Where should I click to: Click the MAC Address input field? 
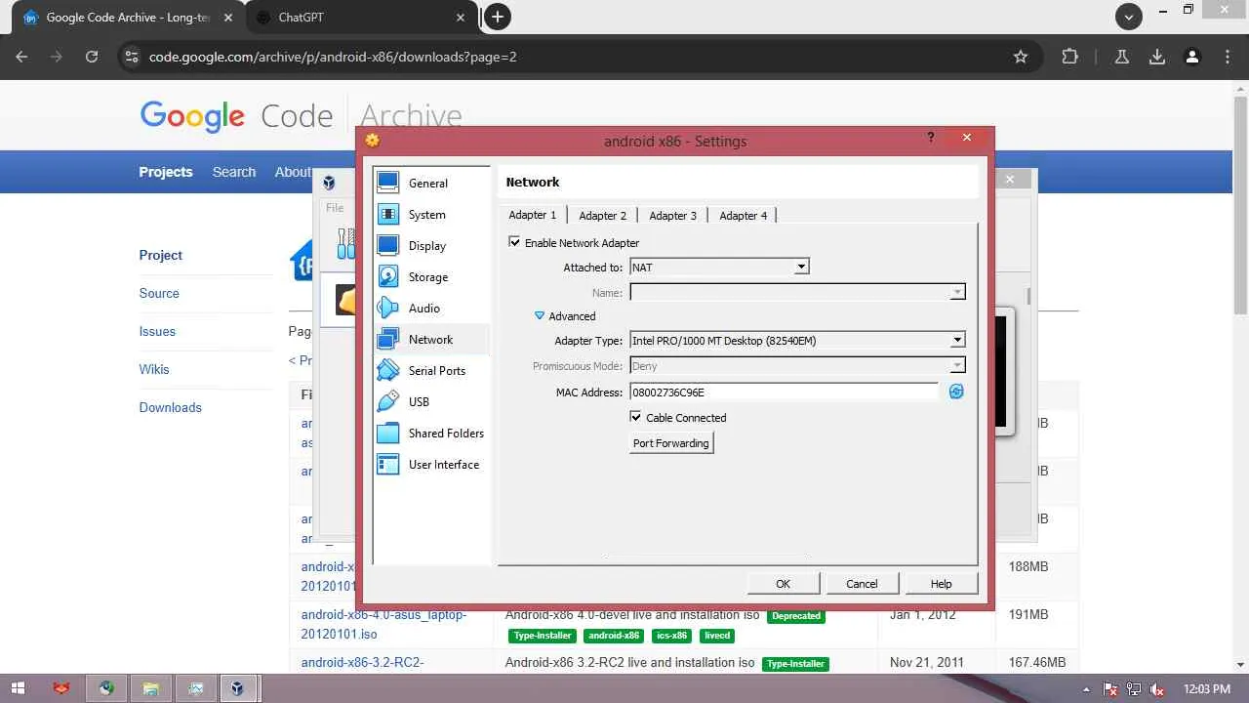click(x=785, y=392)
